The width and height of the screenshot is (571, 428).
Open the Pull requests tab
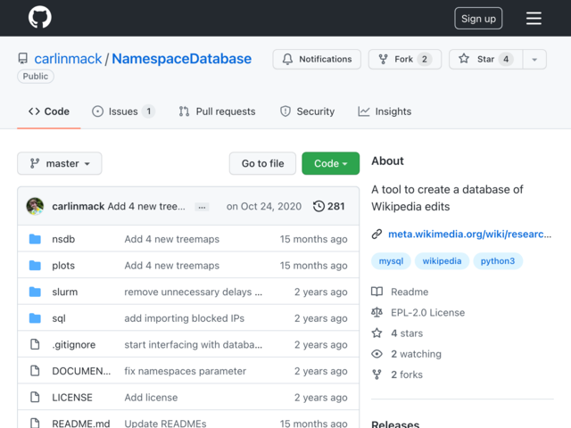(x=217, y=111)
